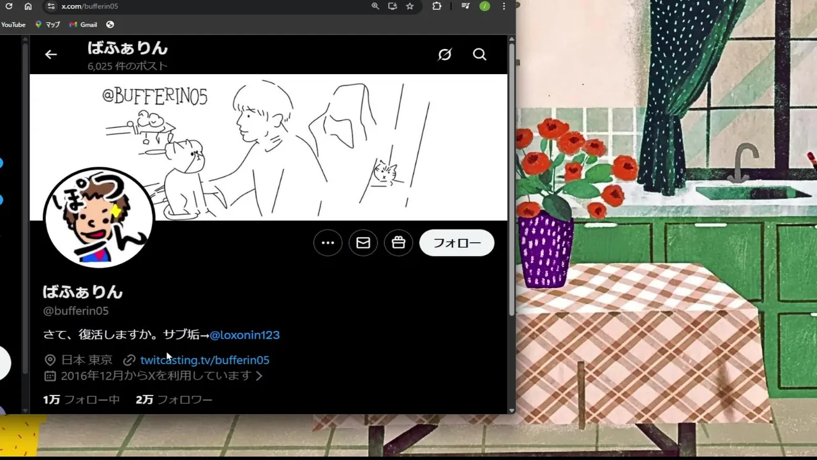Open the header banner image

(x=269, y=147)
